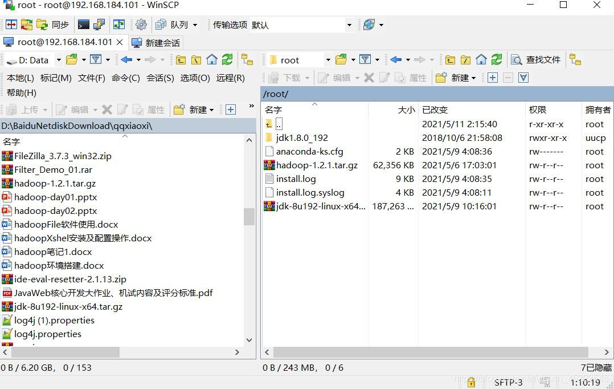Viewport: 614px width, 389px height.
Task: Open the Session (会话) menu
Action: tap(160, 78)
